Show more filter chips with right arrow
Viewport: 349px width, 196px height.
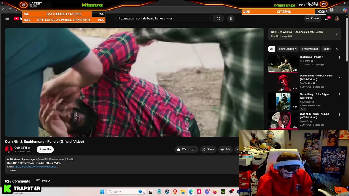click(x=337, y=49)
